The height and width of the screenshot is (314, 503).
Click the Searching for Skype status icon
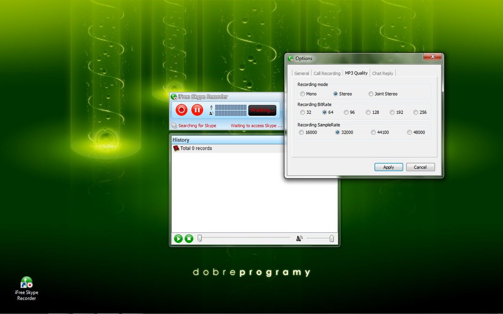174,126
